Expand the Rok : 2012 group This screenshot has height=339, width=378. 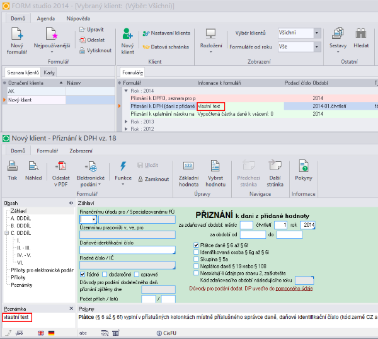click(x=126, y=129)
